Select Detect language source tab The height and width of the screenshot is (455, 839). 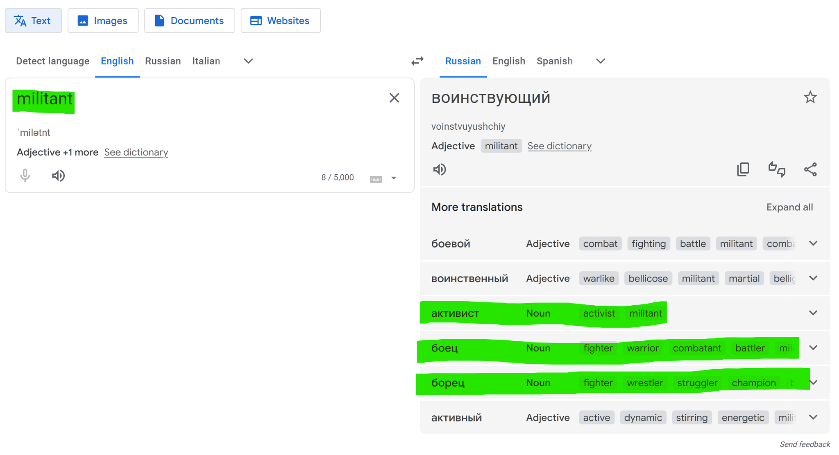click(52, 61)
